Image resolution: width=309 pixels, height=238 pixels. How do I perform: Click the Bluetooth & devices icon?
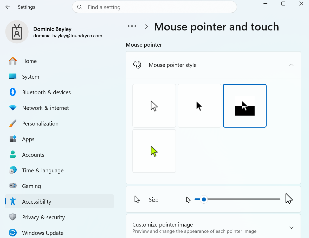(13, 92)
